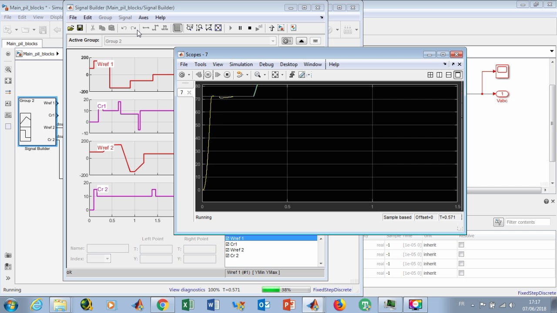
Task: Close the scope tab 7
Action: point(189,92)
